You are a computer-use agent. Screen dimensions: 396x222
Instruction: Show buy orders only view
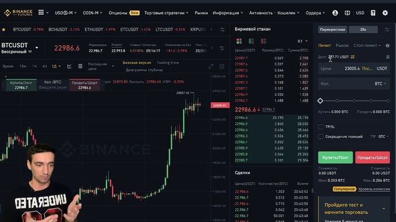click(x=251, y=41)
